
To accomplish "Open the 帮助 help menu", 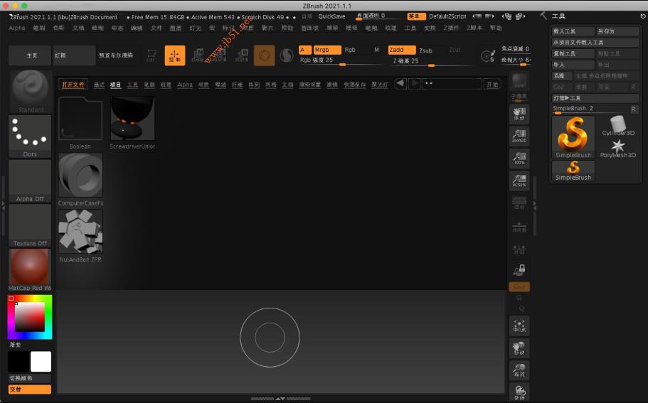I will [496, 28].
